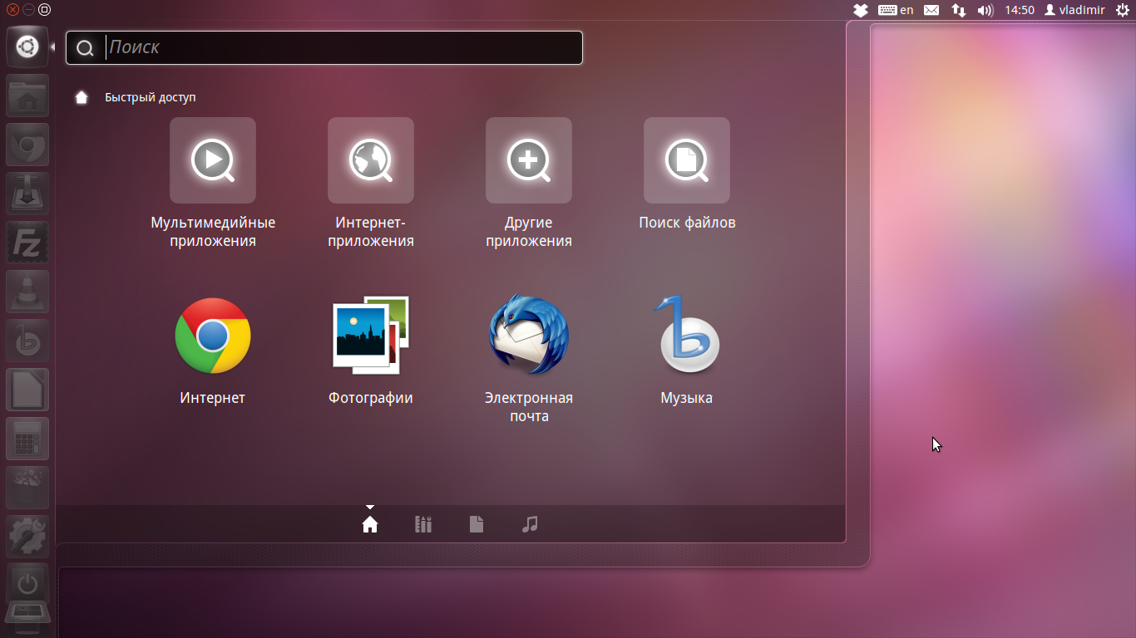This screenshot has height=638, width=1136.
Task: Switch to the Applications lens tab
Action: coord(422,524)
